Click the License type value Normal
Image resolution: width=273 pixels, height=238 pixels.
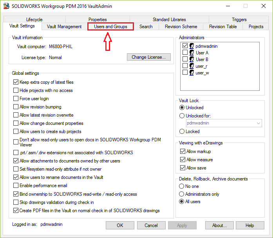(x=55, y=58)
